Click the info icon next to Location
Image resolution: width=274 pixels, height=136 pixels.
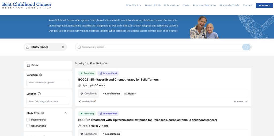tap(39, 94)
